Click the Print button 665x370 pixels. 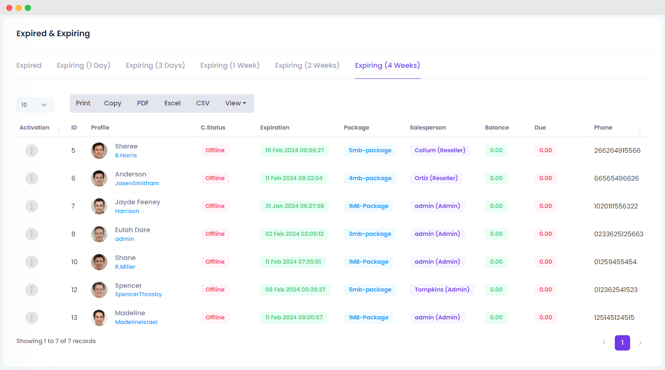pos(83,104)
